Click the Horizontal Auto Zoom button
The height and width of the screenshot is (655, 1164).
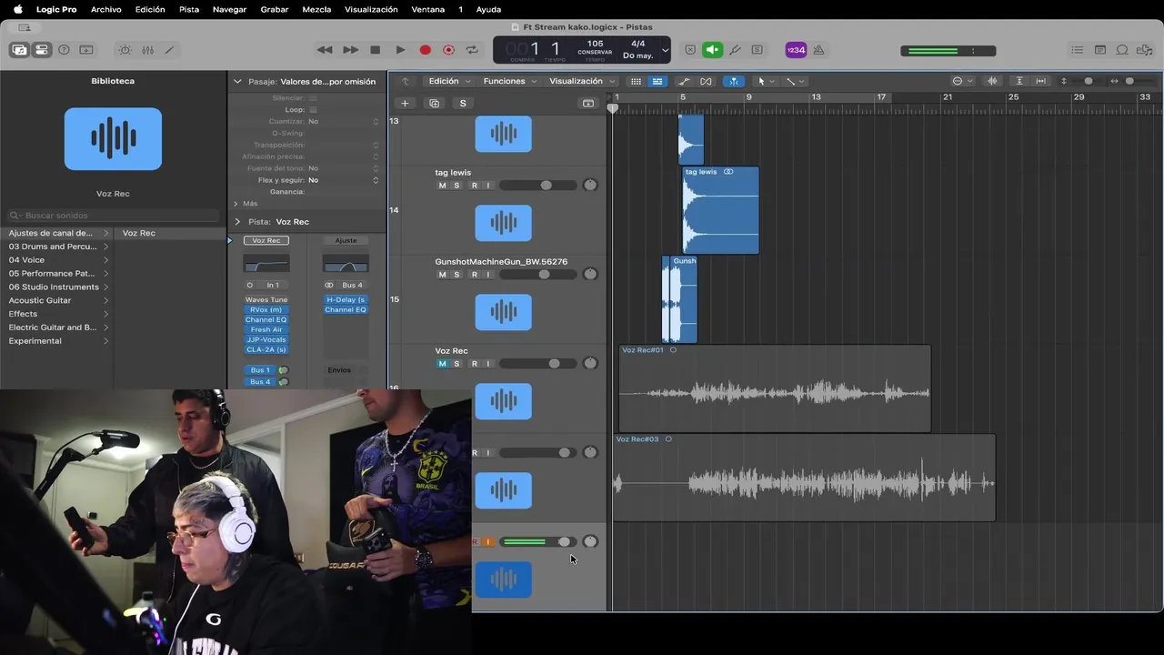(x=1041, y=81)
